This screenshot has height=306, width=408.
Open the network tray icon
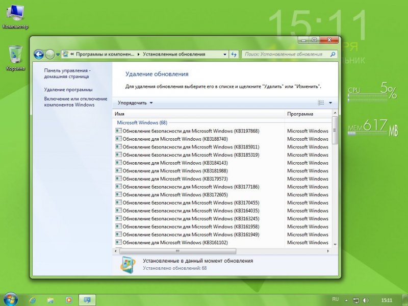pyautogui.click(x=356, y=300)
